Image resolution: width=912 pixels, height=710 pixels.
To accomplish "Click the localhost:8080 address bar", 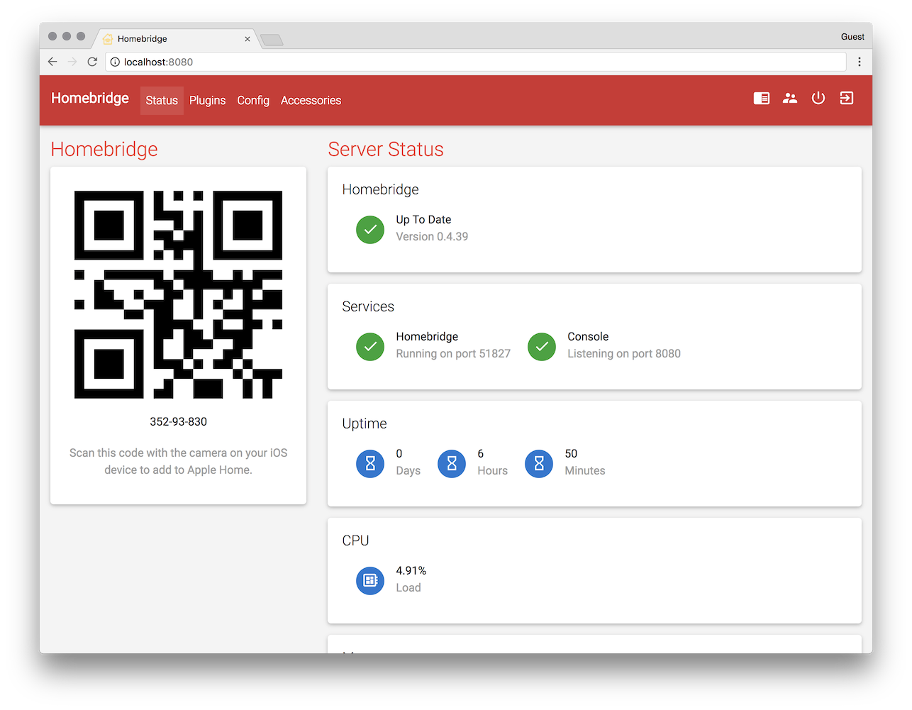I will coord(476,62).
